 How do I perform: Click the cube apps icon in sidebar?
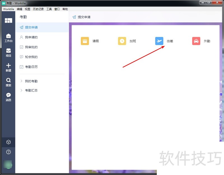tap(8, 142)
